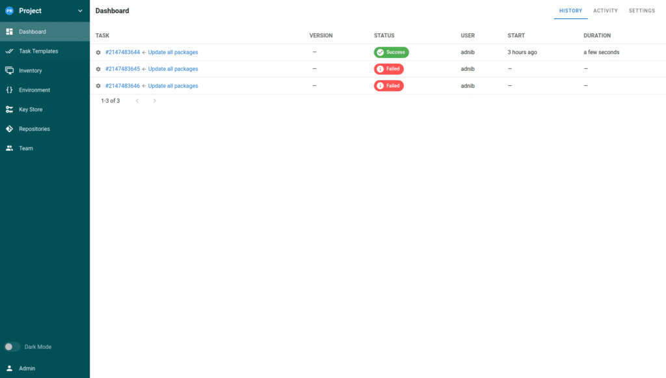Viewport: 666px width, 378px height.
Task: Open 'Update all packages' template for task #2147483646
Action: click(x=173, y=86)
